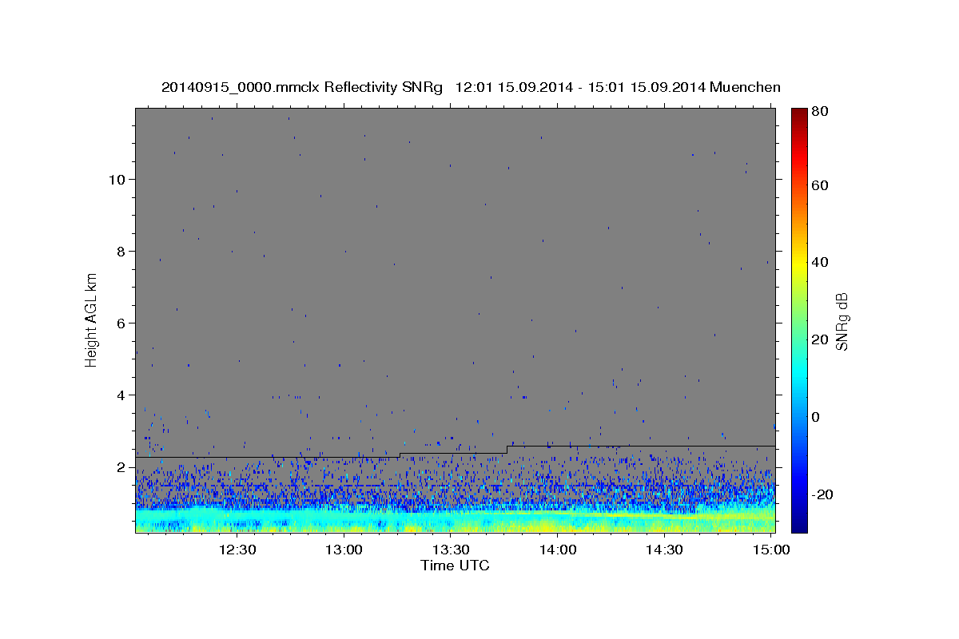Click the colorbar value label 0
Viewport: 959px width, 639px height.
[x=817, y=417]
